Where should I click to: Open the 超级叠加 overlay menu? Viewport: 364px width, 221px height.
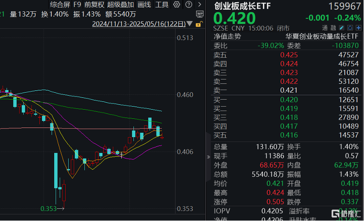pos(120,4)
